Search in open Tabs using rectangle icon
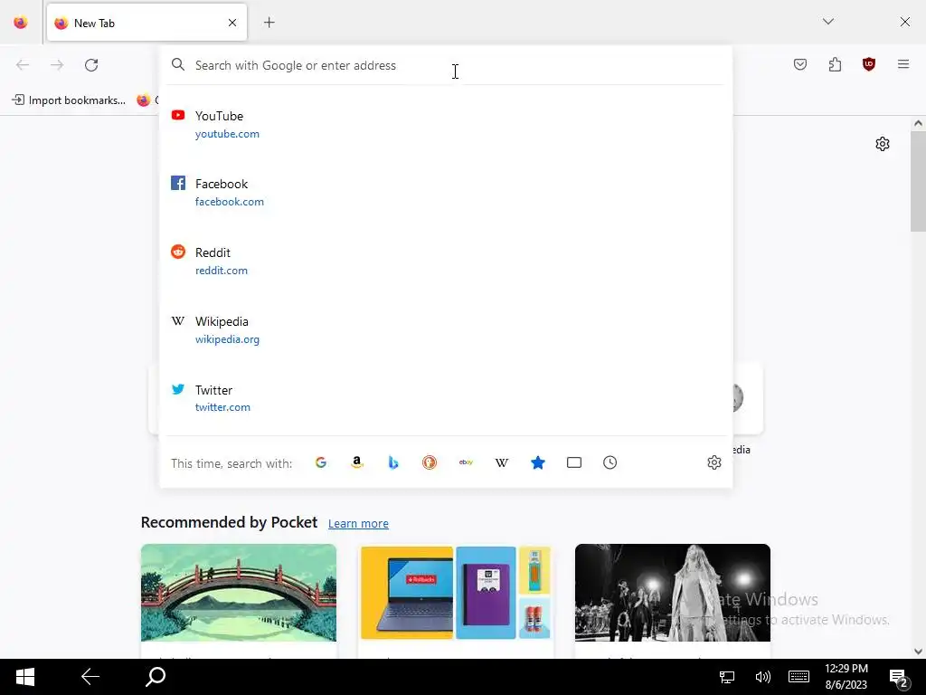 point(574,462)
